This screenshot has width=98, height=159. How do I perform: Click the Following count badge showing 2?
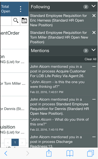tap(86, 7)
